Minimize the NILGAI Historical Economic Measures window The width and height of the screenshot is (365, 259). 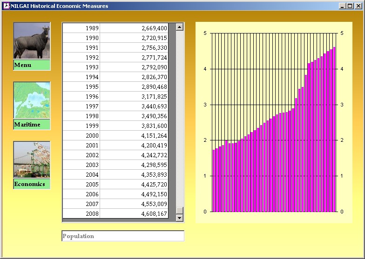343,6
